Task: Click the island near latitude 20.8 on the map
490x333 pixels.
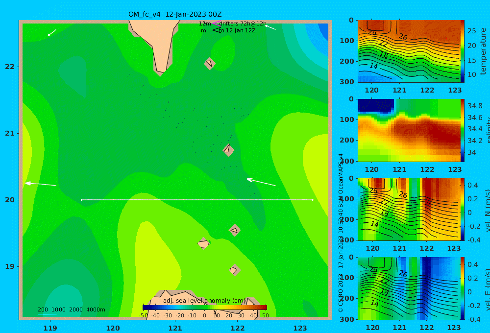Action: [228, 150]
